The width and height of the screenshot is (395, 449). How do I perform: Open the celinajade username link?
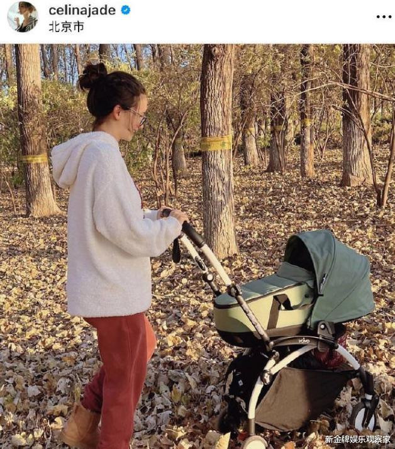click(82, 11)
